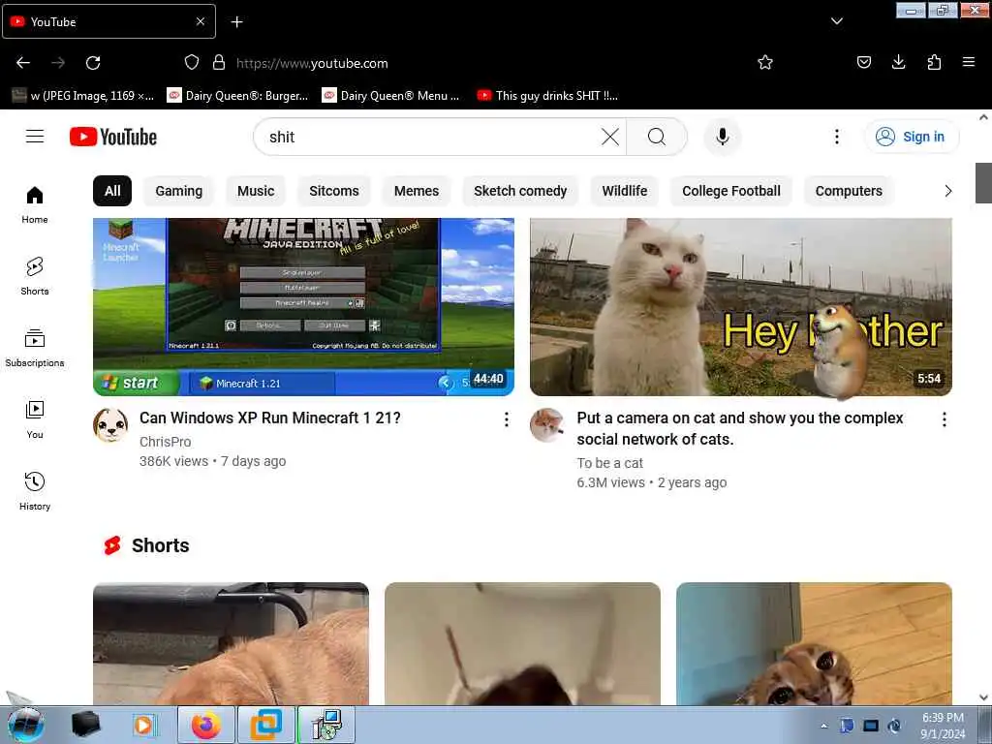Click the Sign in button
This screenshot has width=992, height=744.
(x=912, y=137)
